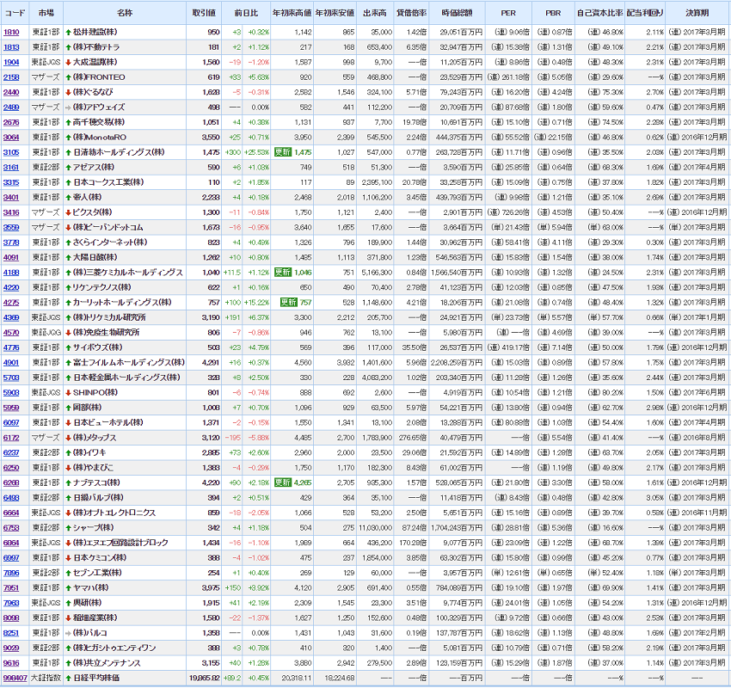
Task: Select the company name (株)不動テトラ
Action: [x=96, y=47]
